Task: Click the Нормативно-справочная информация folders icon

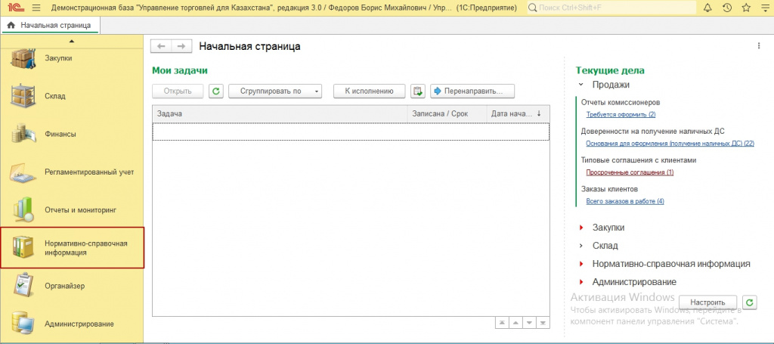Action: click(23, 248)
